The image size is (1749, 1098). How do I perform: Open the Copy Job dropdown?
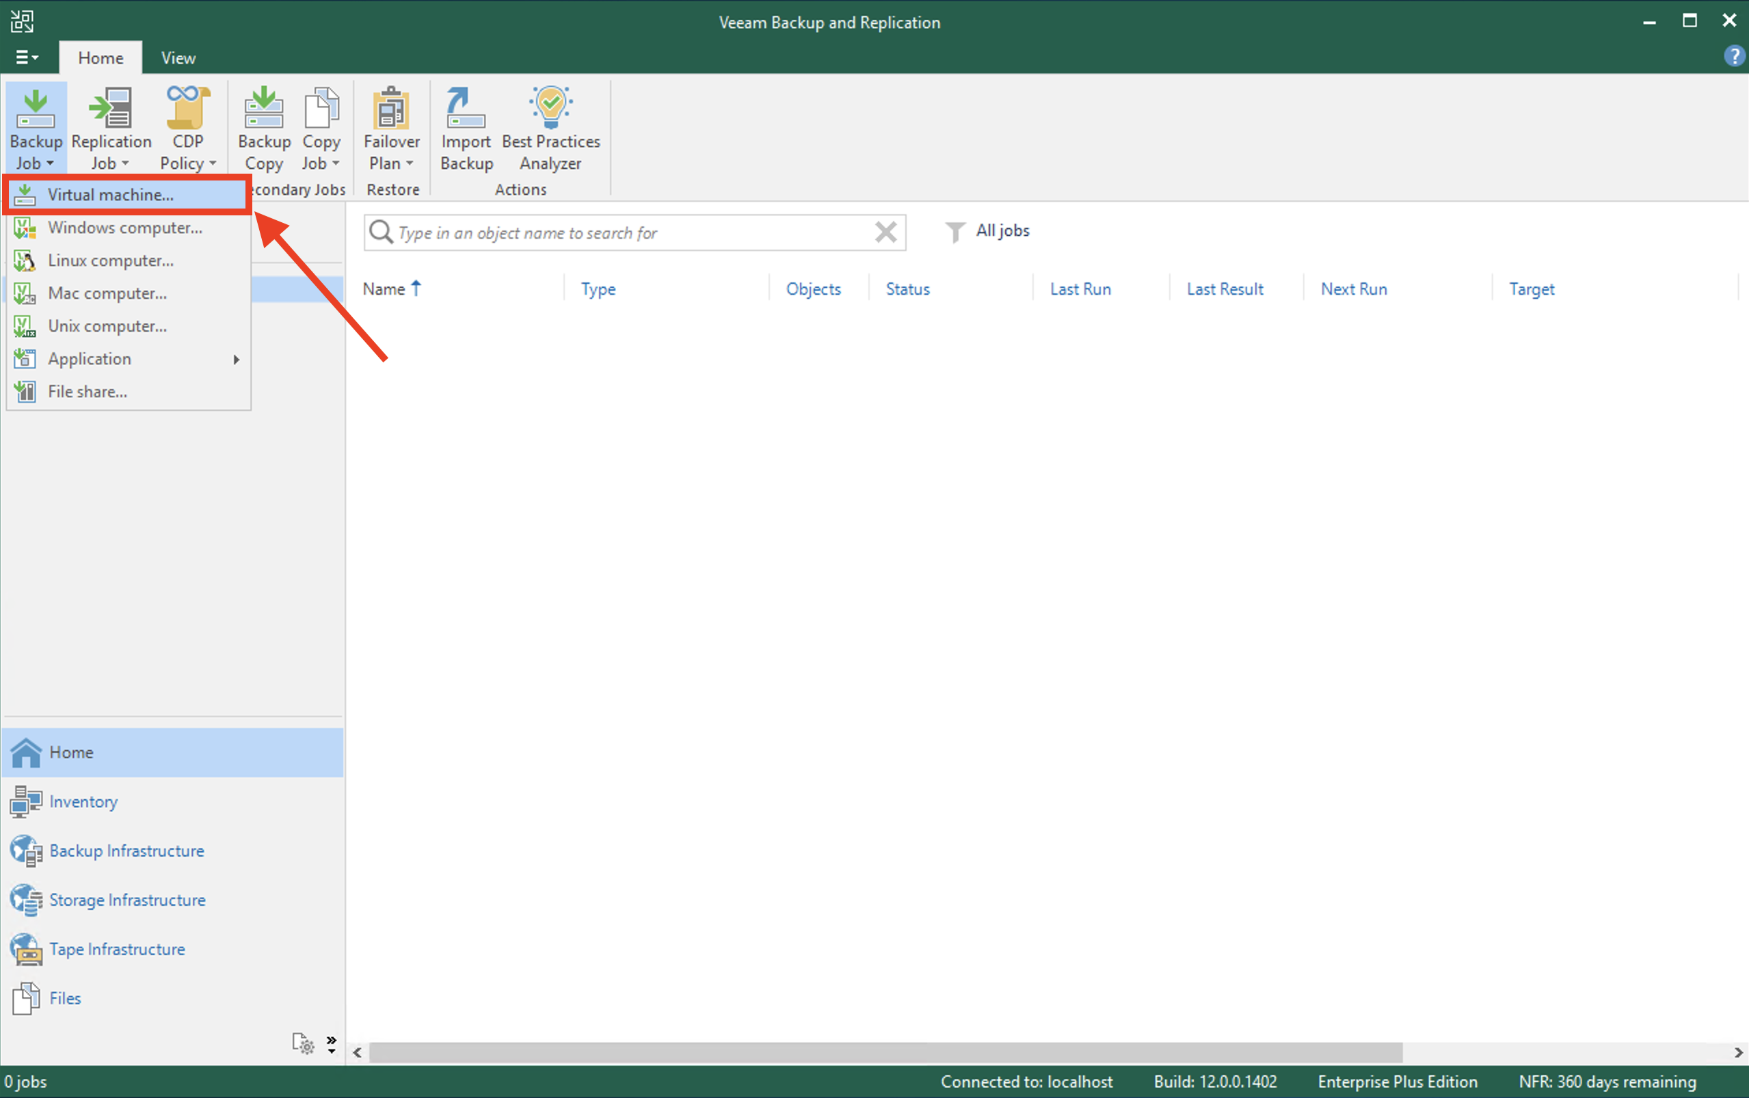point(321,129)
